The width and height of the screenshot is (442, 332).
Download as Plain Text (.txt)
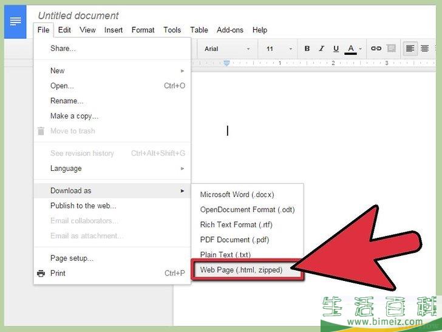[x=248, y=255]
